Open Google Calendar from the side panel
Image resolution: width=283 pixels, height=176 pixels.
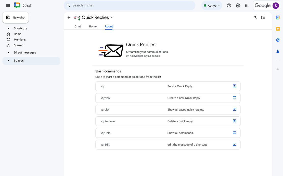click(x=278, y=17)
